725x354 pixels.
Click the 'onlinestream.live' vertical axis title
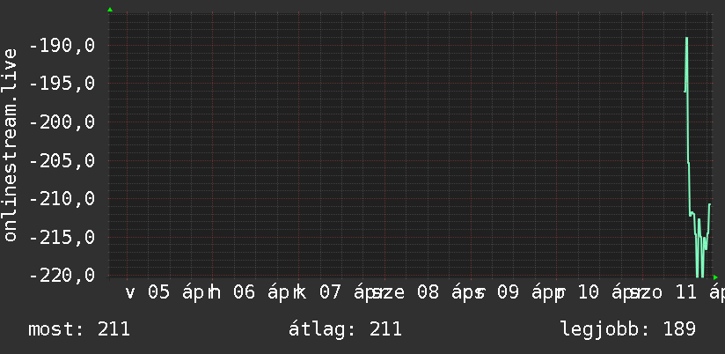point(11,145)
